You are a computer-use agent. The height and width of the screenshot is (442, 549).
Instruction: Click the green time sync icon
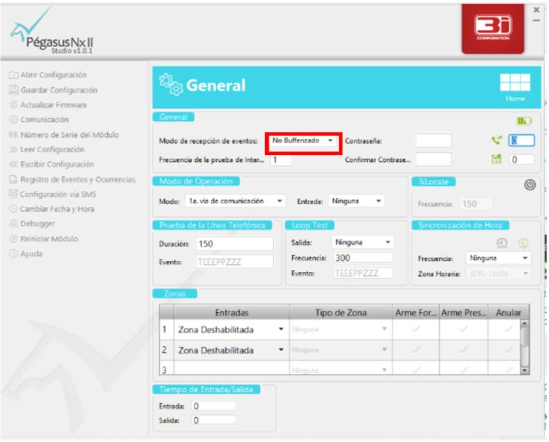click(523, 243)
